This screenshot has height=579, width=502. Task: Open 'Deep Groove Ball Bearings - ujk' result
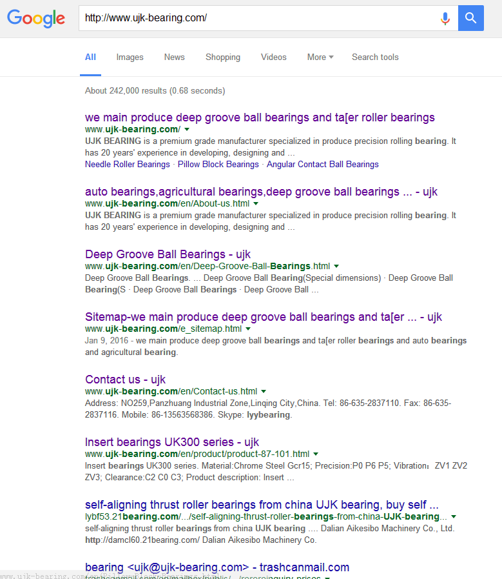click(168, 254)
